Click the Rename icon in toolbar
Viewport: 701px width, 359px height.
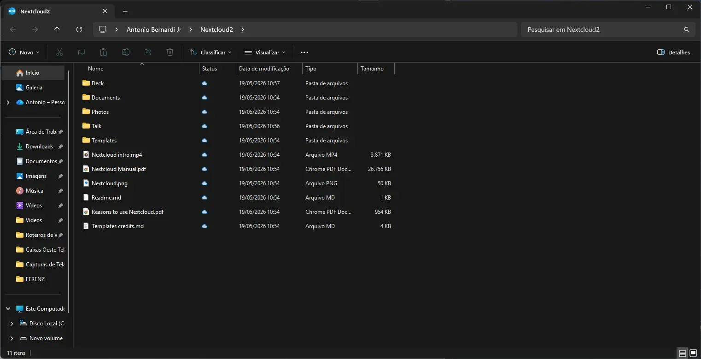[x=125, y=52]
